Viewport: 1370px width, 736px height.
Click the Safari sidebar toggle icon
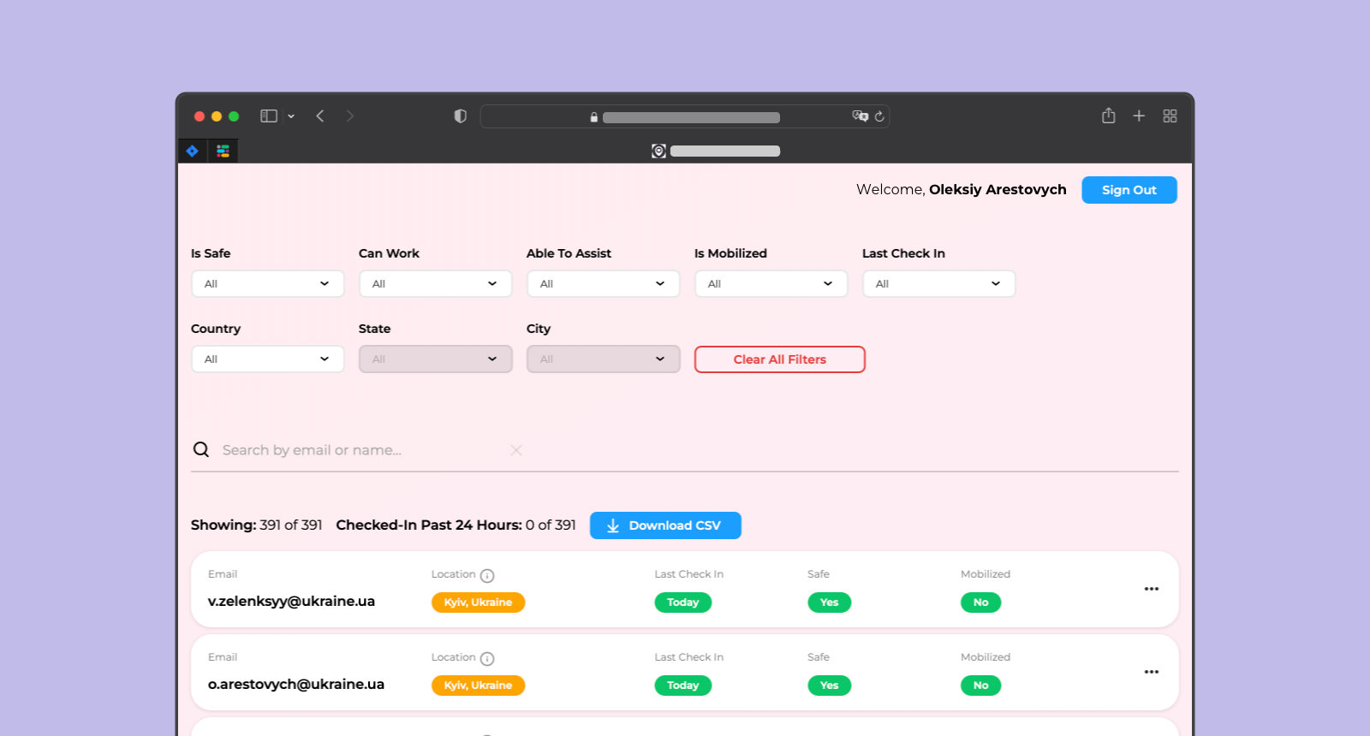(269, 116)
